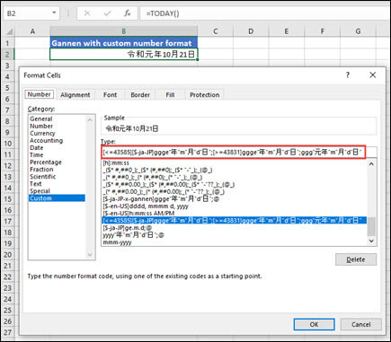Viewport: 391px width, 342px height.
Task: Click Category list scroll up arrow
Action: pyautogui.click(x=90, y=119)
